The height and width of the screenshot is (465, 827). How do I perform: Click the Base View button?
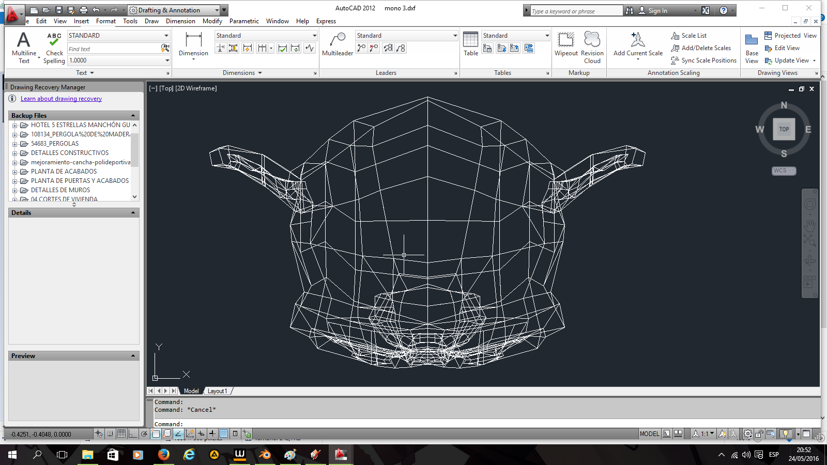pos(752,48)
